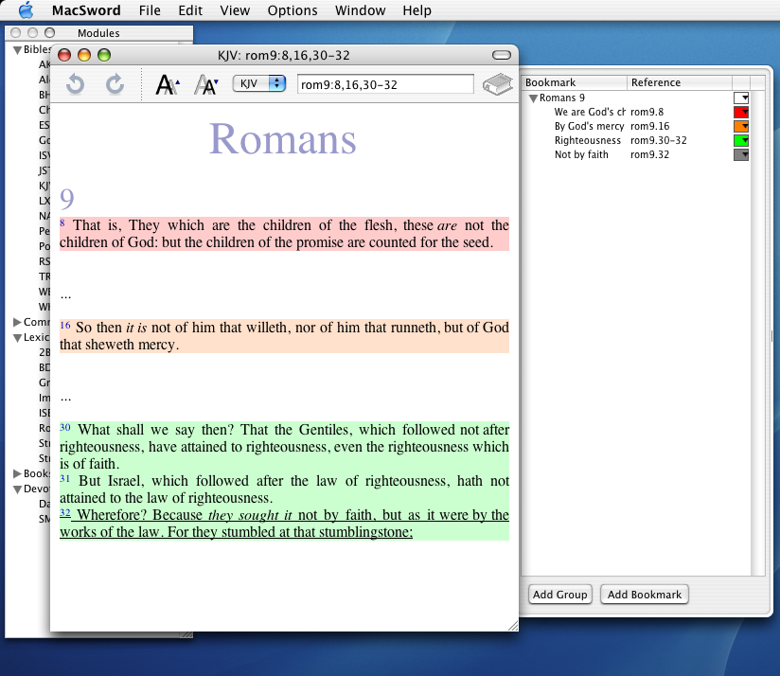Select the 'Not by faith' bookmark

581,154
